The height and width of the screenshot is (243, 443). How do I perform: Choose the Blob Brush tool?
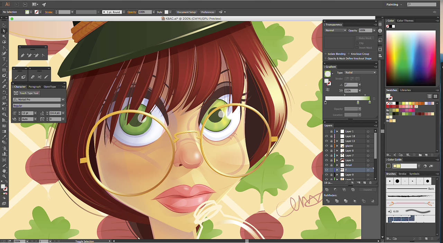click(x=24, y=77)
